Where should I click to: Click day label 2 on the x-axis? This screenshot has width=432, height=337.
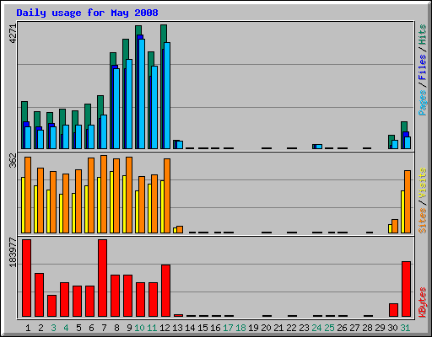coord(40,328)
